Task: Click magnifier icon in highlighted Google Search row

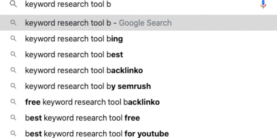Action: click(13, 23)
